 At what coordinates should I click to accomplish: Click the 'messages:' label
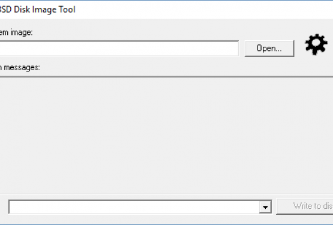(x=20, y=68)
